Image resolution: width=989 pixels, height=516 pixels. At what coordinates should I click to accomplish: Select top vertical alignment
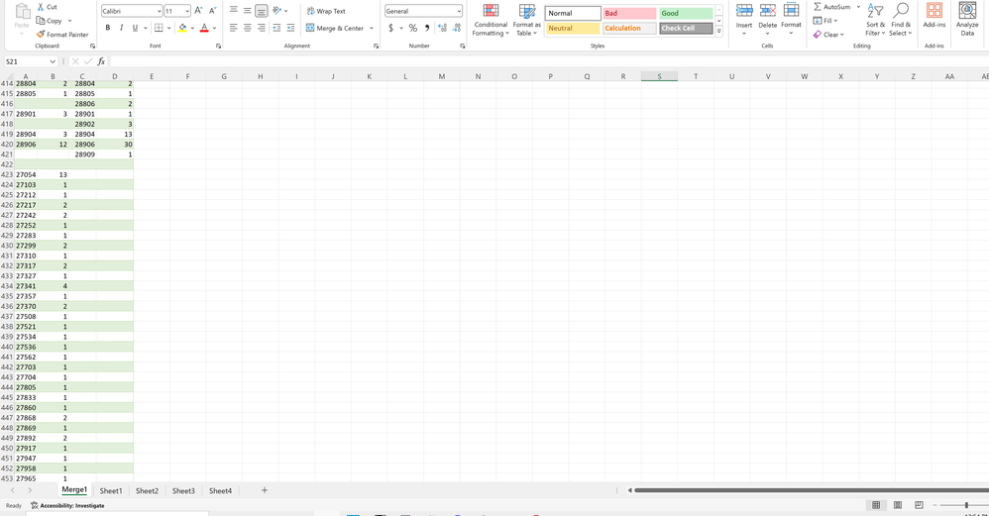pyautogui.click(x=233, y=11)
